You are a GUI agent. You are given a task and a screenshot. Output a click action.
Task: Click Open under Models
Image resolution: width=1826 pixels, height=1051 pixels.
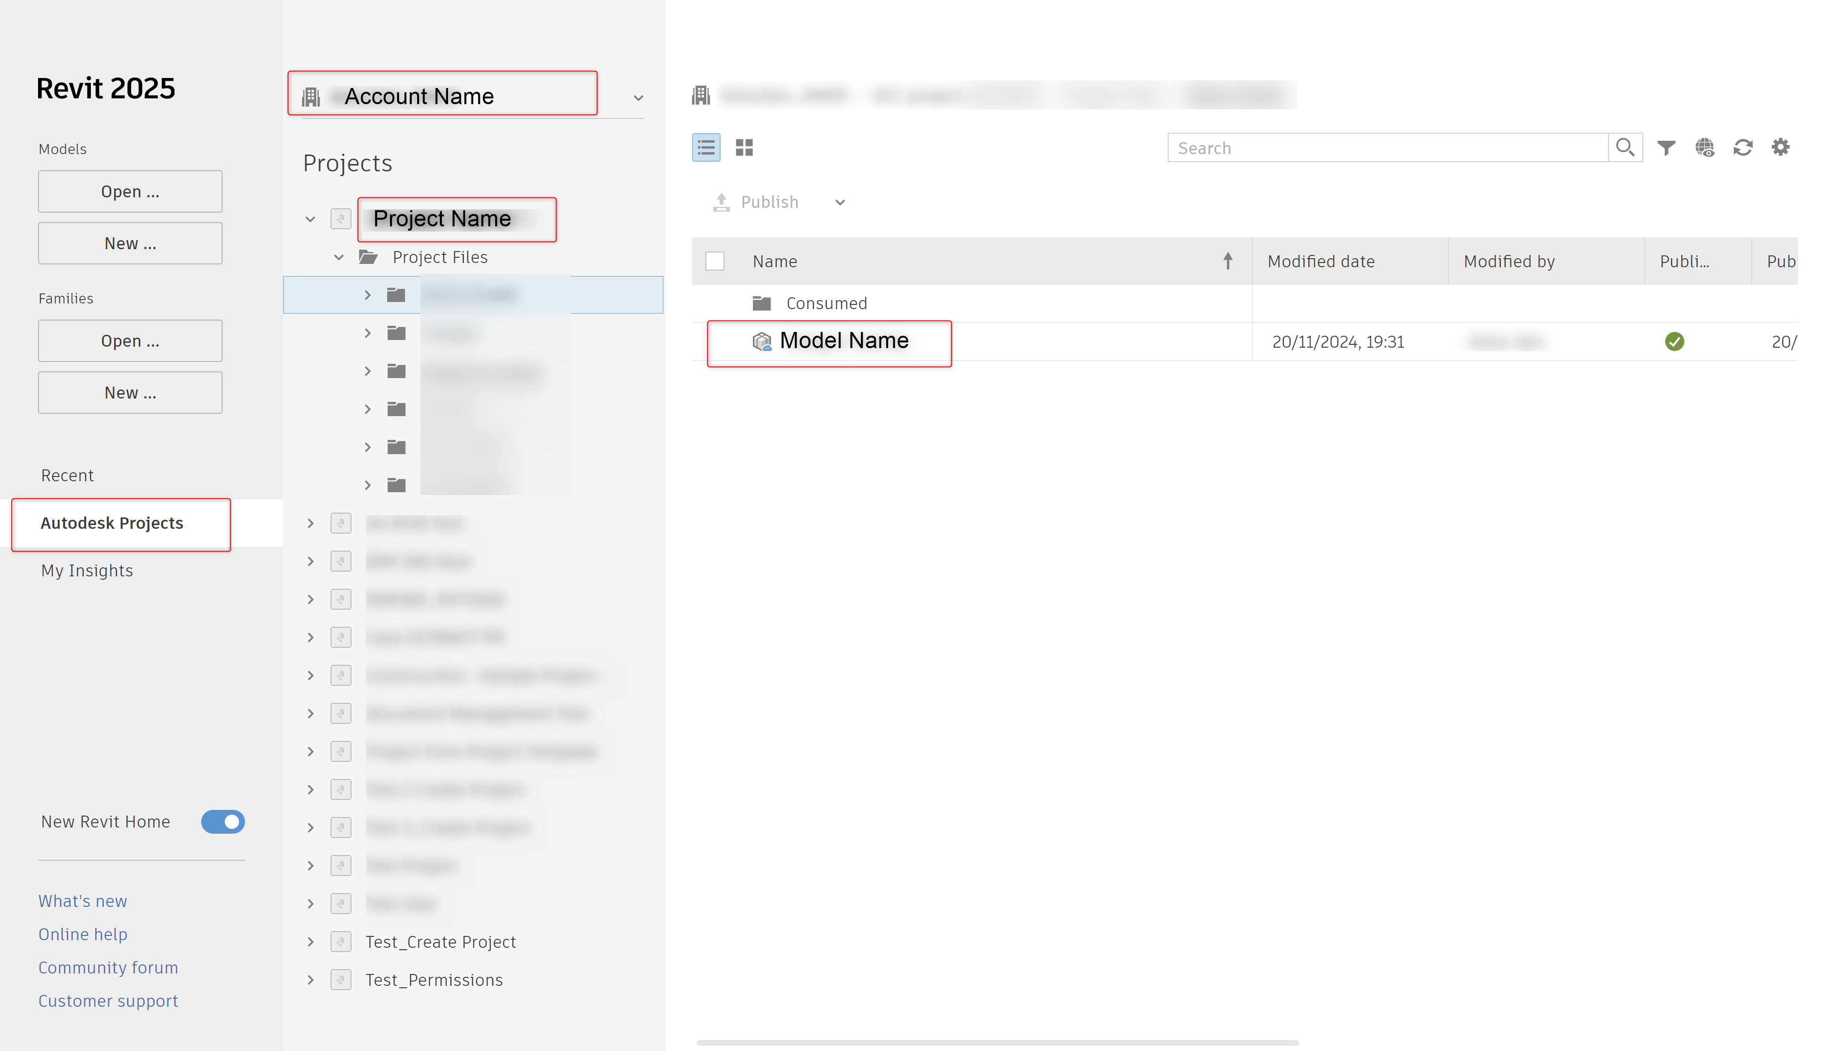pos(130,191)
